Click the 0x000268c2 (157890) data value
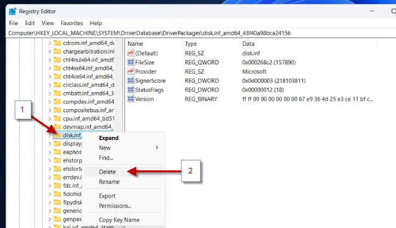Image resolution: width=396 pixels, height=228 pixels. point(269,62)
